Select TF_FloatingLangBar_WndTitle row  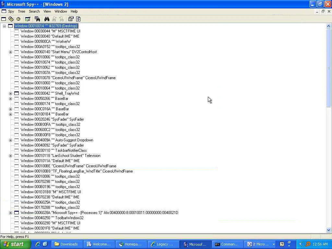tap(77, 171)
